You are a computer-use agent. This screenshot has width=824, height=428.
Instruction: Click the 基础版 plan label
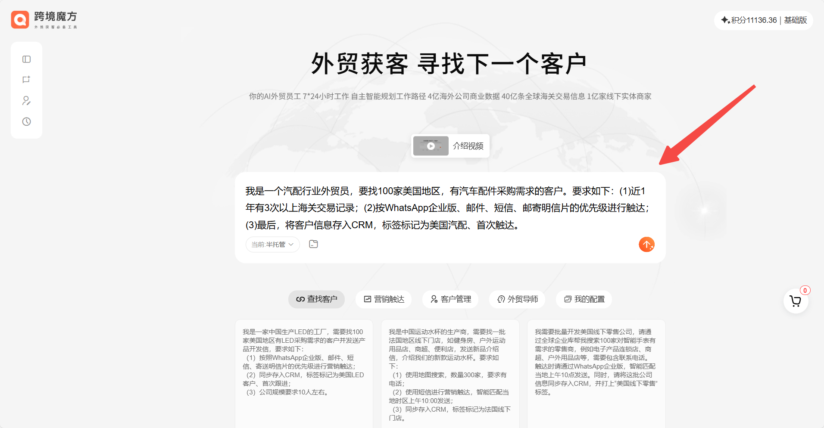click(795, 20)
